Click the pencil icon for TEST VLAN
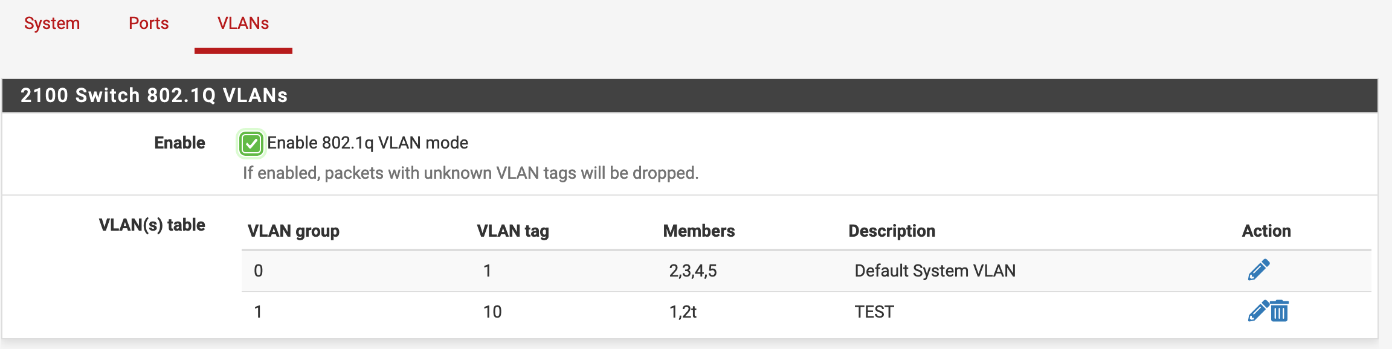This screenshot has width=1392, height=349. pyautogui.click(x=1258, y=311)
